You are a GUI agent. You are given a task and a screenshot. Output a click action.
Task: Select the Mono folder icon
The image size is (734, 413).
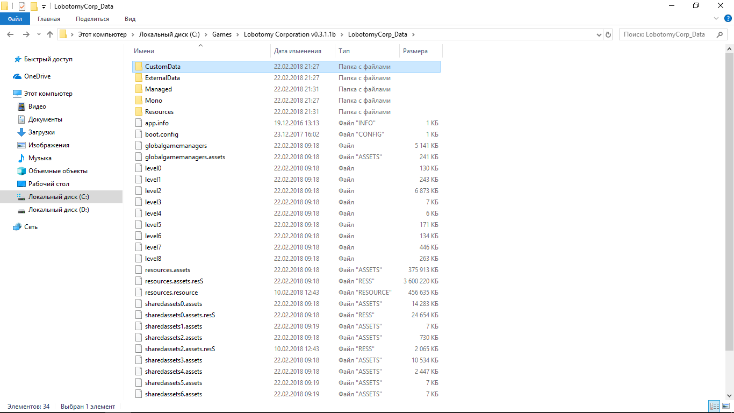click(139, 101)
